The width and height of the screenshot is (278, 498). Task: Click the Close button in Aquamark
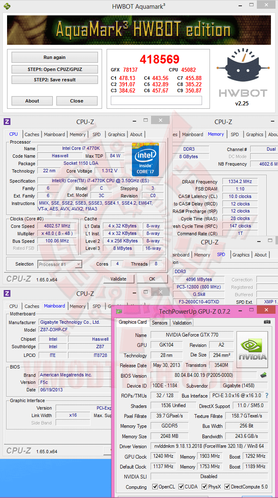pyautogui.click(x=76, y=101)
